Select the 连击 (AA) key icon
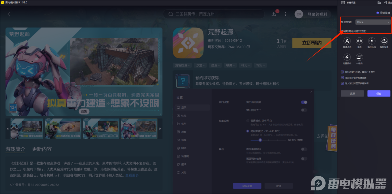The height and width of the screenshot is (194, 392). [359, 41]
